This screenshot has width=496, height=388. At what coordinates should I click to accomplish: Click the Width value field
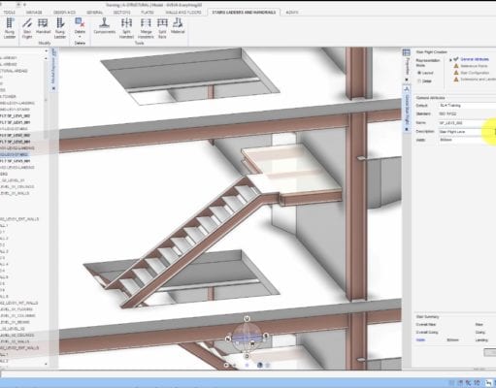click(x=467, y=140)
